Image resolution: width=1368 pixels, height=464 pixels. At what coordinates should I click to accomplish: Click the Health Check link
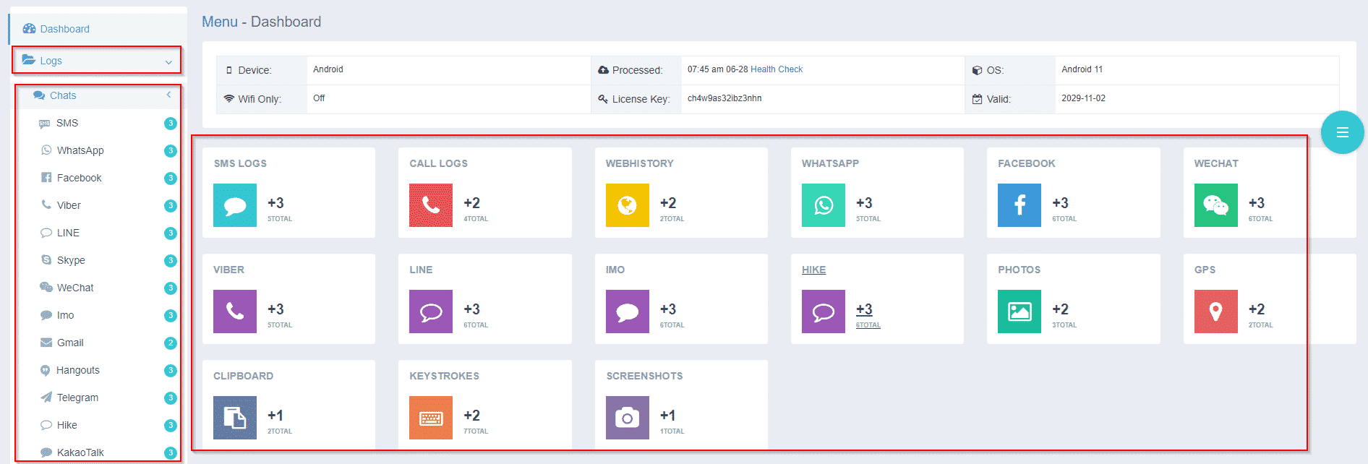pos(777,69)
